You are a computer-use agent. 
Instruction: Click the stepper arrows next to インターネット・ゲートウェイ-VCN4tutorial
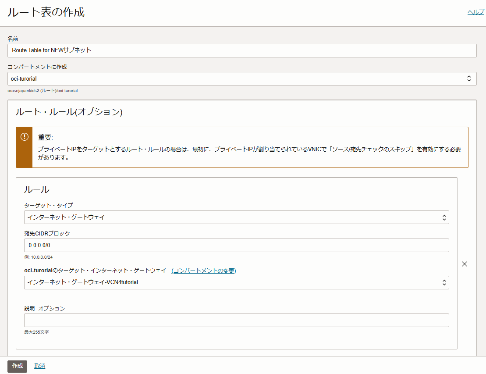[x=444, y=282]
